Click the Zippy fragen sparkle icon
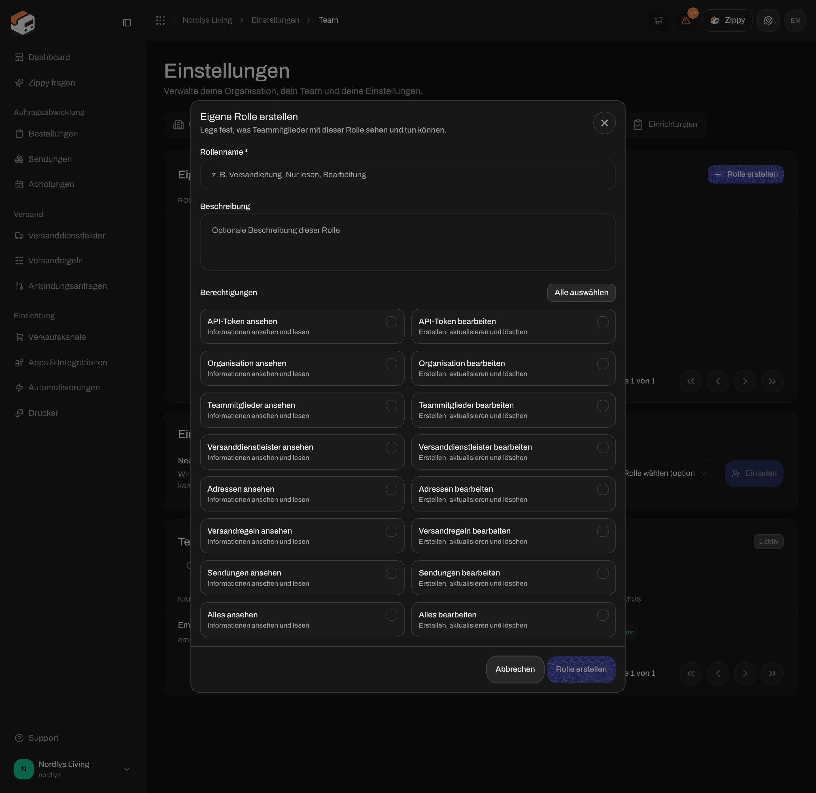 point(19,83)
